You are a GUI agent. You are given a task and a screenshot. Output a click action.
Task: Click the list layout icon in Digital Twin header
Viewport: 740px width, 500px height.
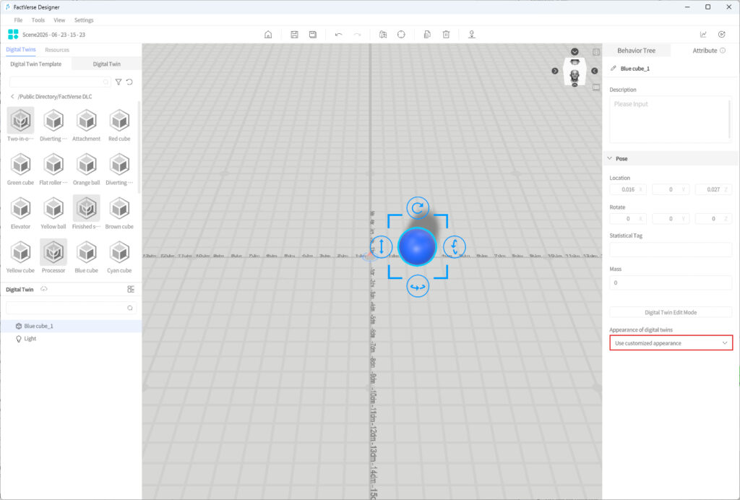click(x=131, y=289)
